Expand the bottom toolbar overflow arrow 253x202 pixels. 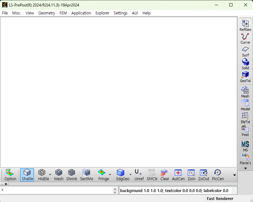tap(235, 175)
